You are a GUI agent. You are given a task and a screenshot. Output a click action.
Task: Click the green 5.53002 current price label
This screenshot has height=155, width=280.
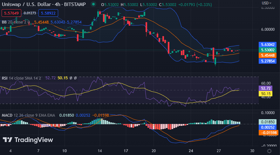(x=268, y=50)
